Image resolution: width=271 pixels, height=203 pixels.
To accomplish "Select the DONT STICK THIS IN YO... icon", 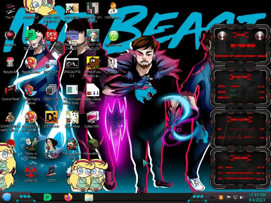I will (x=52, y=13).
